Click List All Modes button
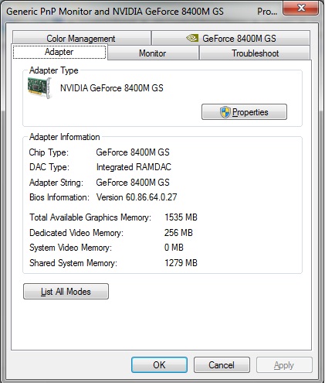Viewport: 325px width, 383px height. (x=66, y=292)
